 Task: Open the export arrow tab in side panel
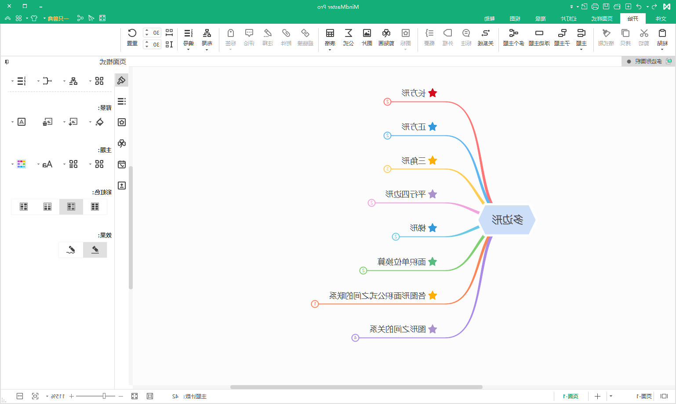click(x=122, y=186)
